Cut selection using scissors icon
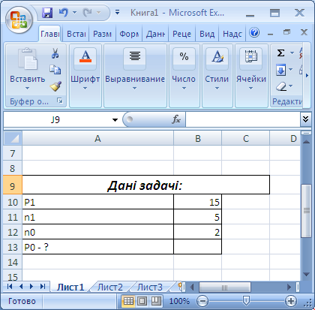 (x=55, y=53)
